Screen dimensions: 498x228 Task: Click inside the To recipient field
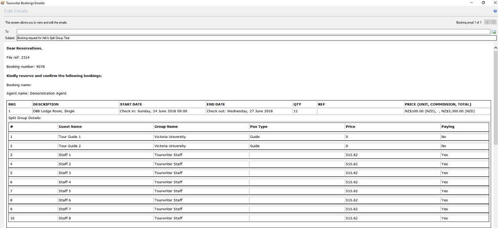tap(253, 31)
